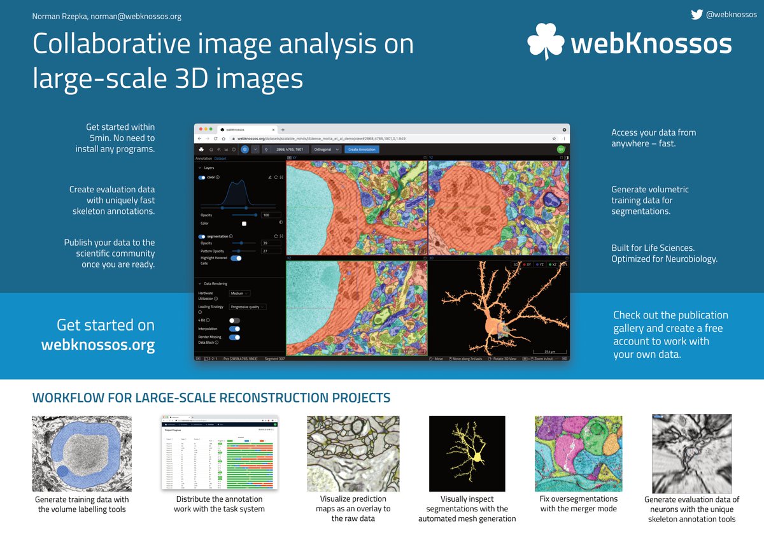Open the Orthogonal view mode dropdown

[327, 150]
